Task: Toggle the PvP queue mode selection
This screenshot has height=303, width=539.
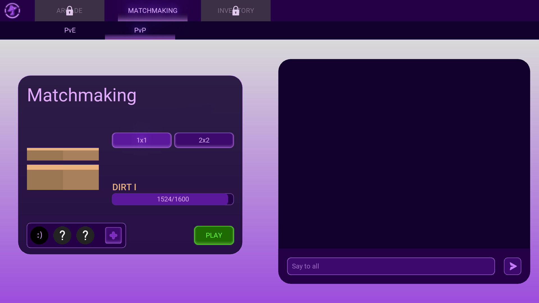Action: point(140,30)
